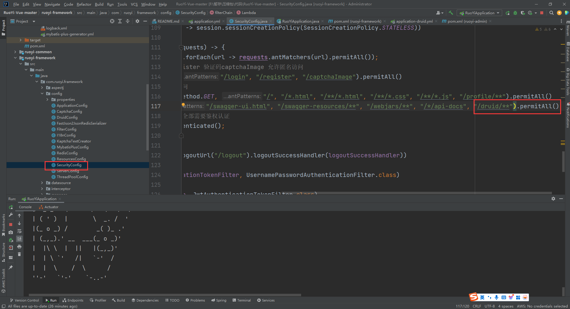Toggle the Project tool window stripe
Viewport: 570px width, 309px height.
(4, 28)
